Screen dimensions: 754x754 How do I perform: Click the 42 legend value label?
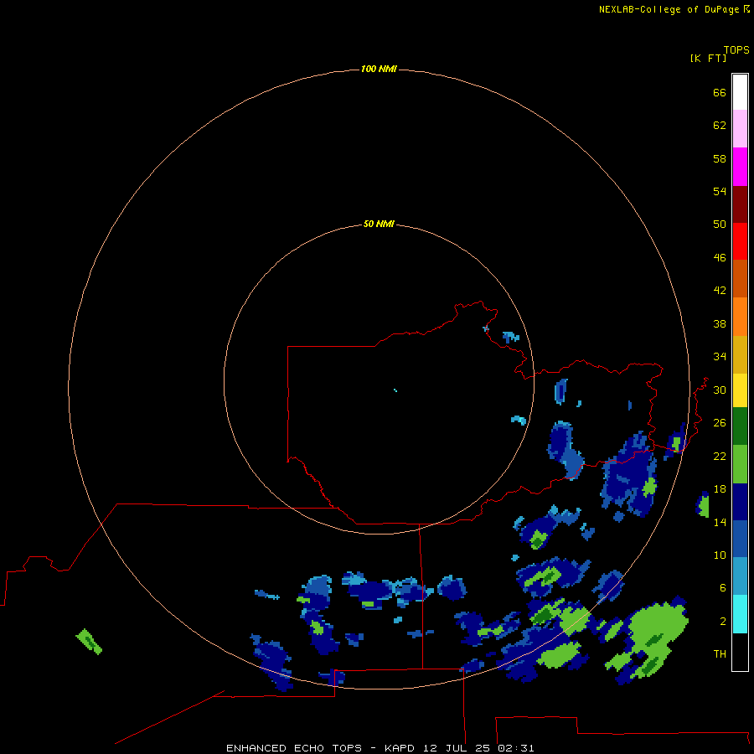click(720, 290)
